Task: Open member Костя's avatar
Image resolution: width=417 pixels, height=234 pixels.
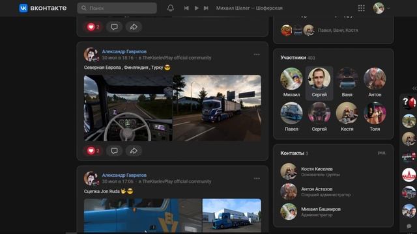Action: click(347, 113)
